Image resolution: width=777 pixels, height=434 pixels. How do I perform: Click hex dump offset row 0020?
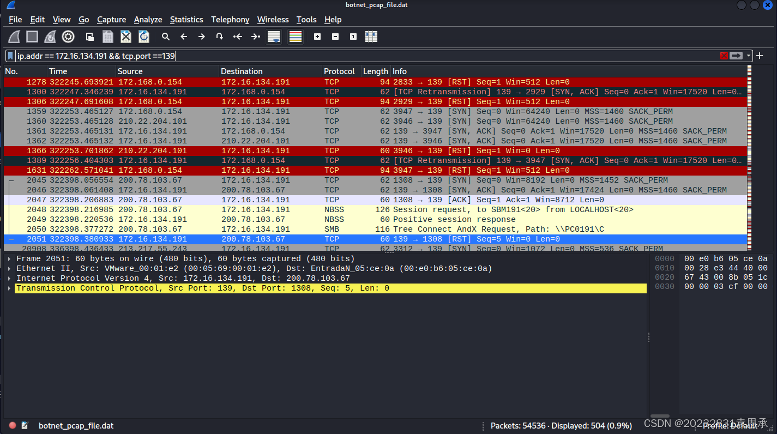coord(664,278)
